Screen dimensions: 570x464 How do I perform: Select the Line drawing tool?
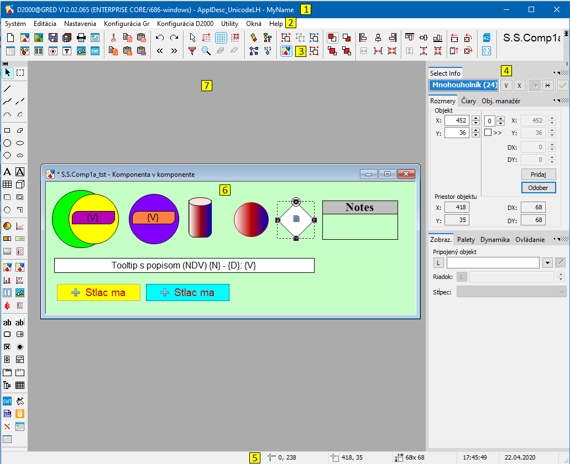[7, 88]
